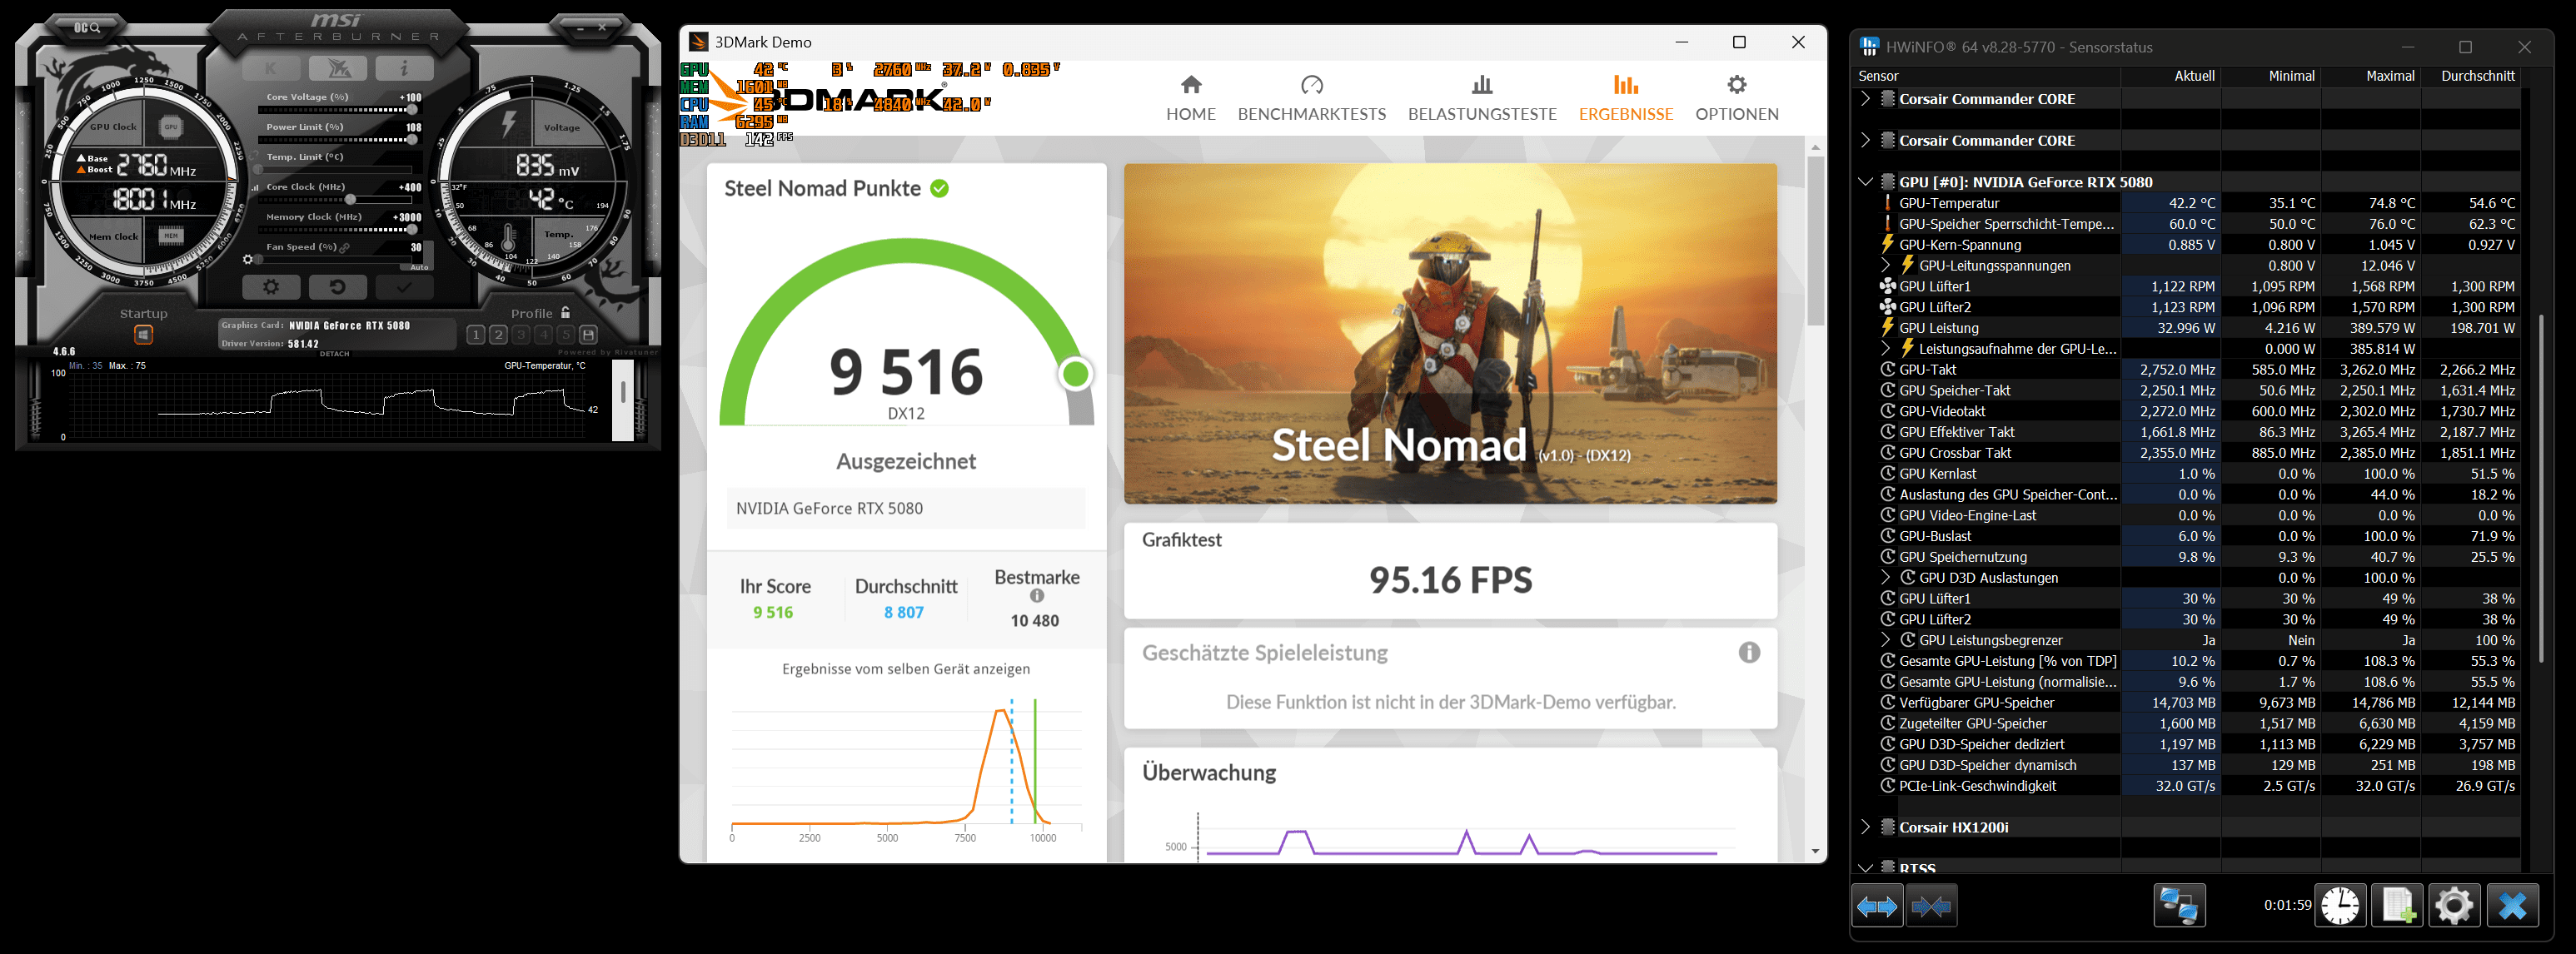Open HWiNFO sensor settings gear icon

pyautogui.click(x=2454, y=906)
